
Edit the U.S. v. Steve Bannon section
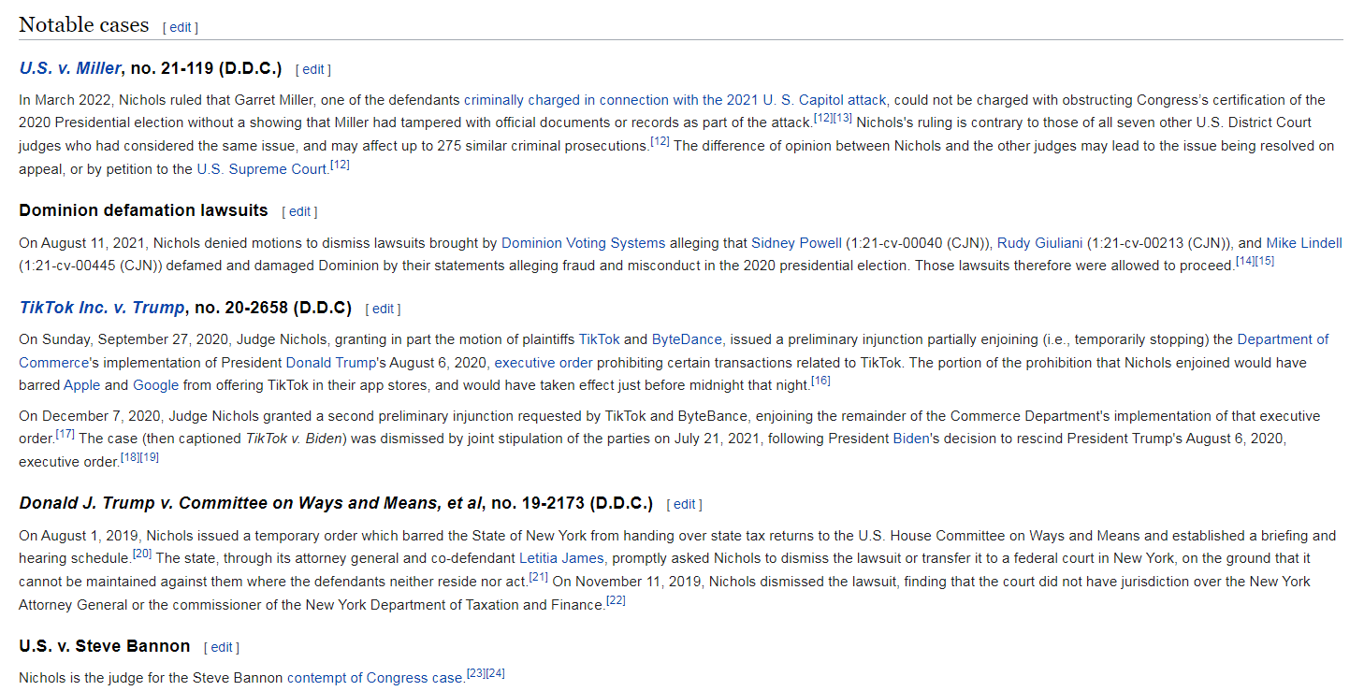coord(221,648)
